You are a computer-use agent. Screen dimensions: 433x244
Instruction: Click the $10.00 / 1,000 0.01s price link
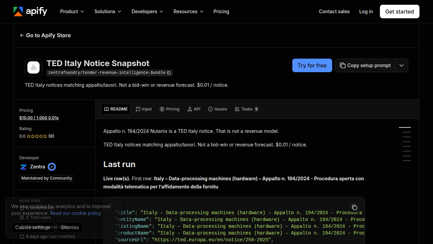[39, 118]
